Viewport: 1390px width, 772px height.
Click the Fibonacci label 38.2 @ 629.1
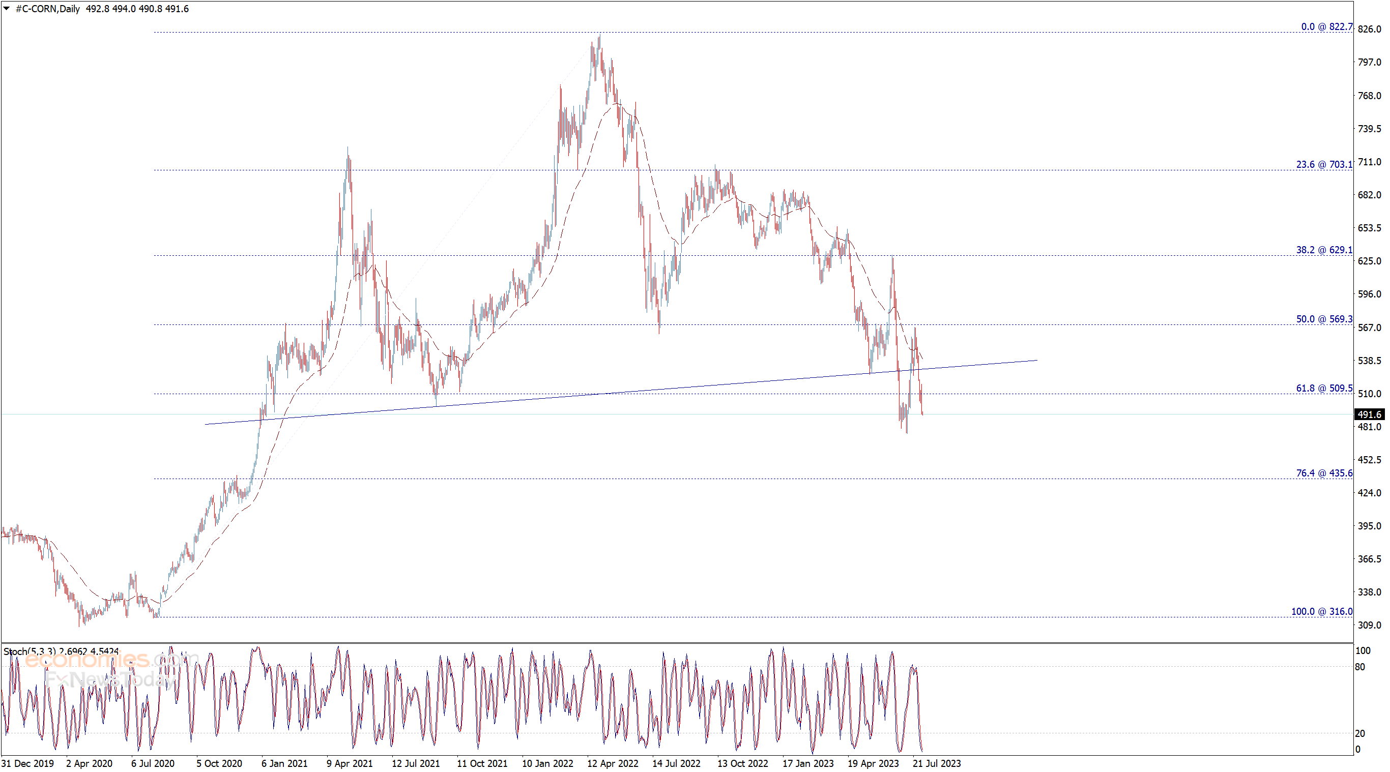(x=1324, y=250)
